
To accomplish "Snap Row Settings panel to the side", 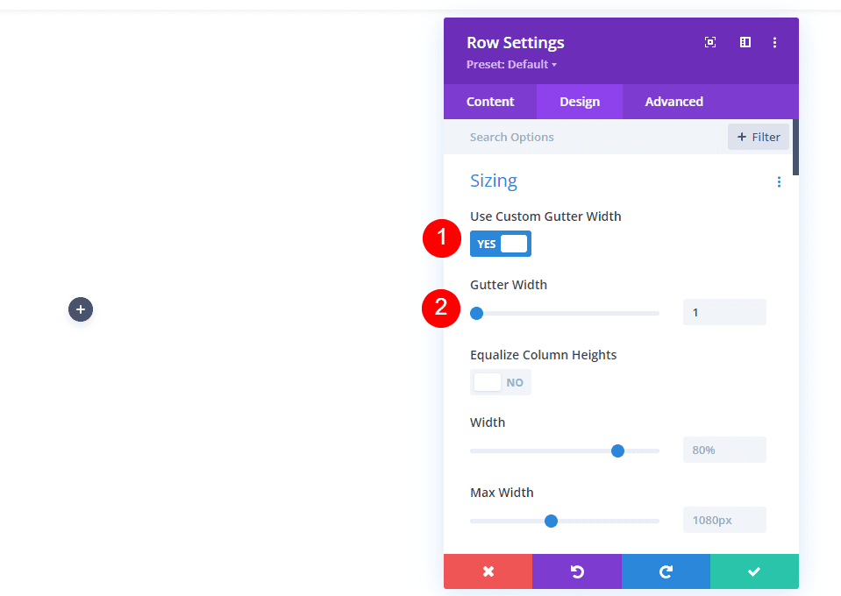I will (744, 41).
